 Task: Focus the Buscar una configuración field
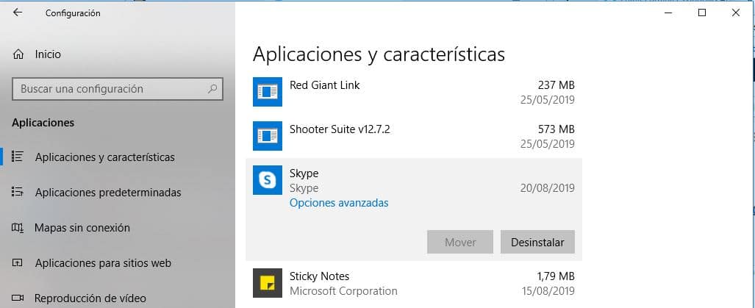pos(118,89)
